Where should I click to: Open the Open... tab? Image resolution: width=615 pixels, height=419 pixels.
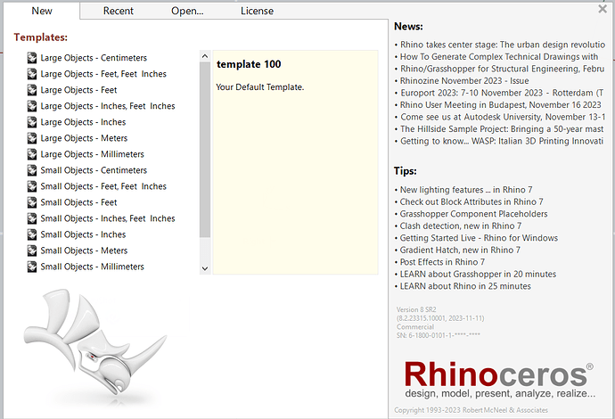(187, 11)
